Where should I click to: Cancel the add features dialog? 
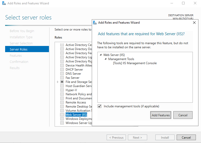coord(183,115)
